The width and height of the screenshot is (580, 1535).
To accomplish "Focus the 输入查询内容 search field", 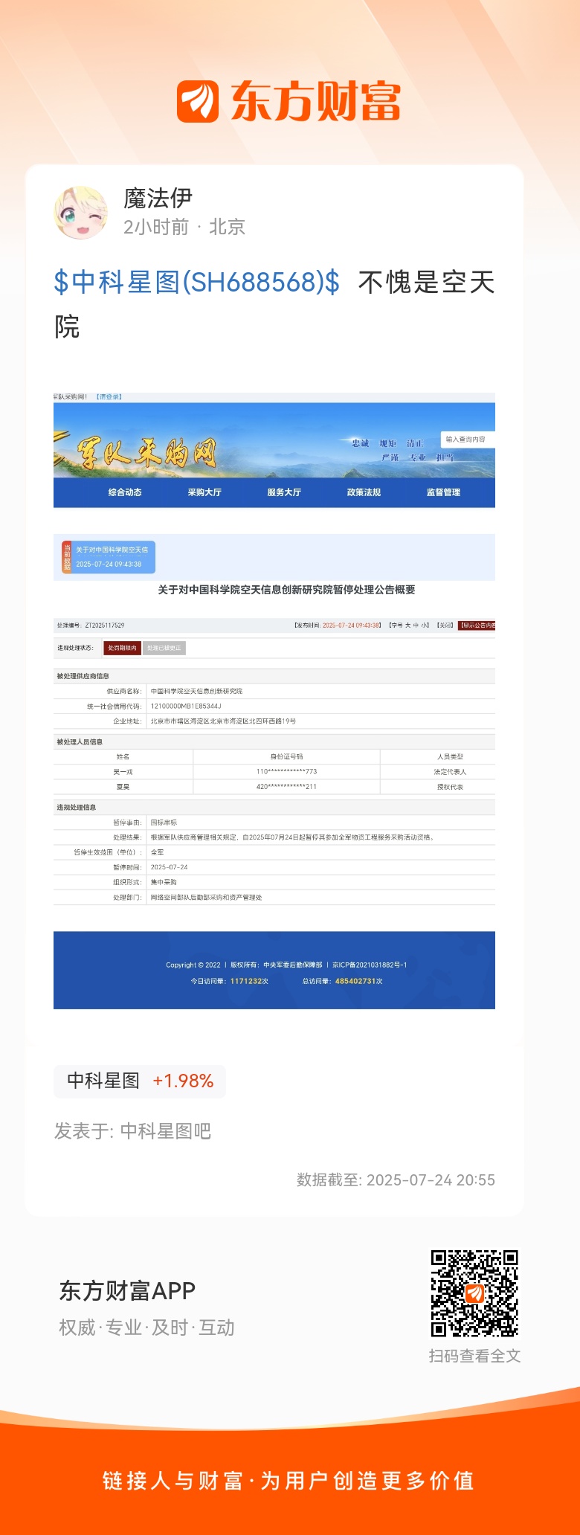I will pos(468,440).
